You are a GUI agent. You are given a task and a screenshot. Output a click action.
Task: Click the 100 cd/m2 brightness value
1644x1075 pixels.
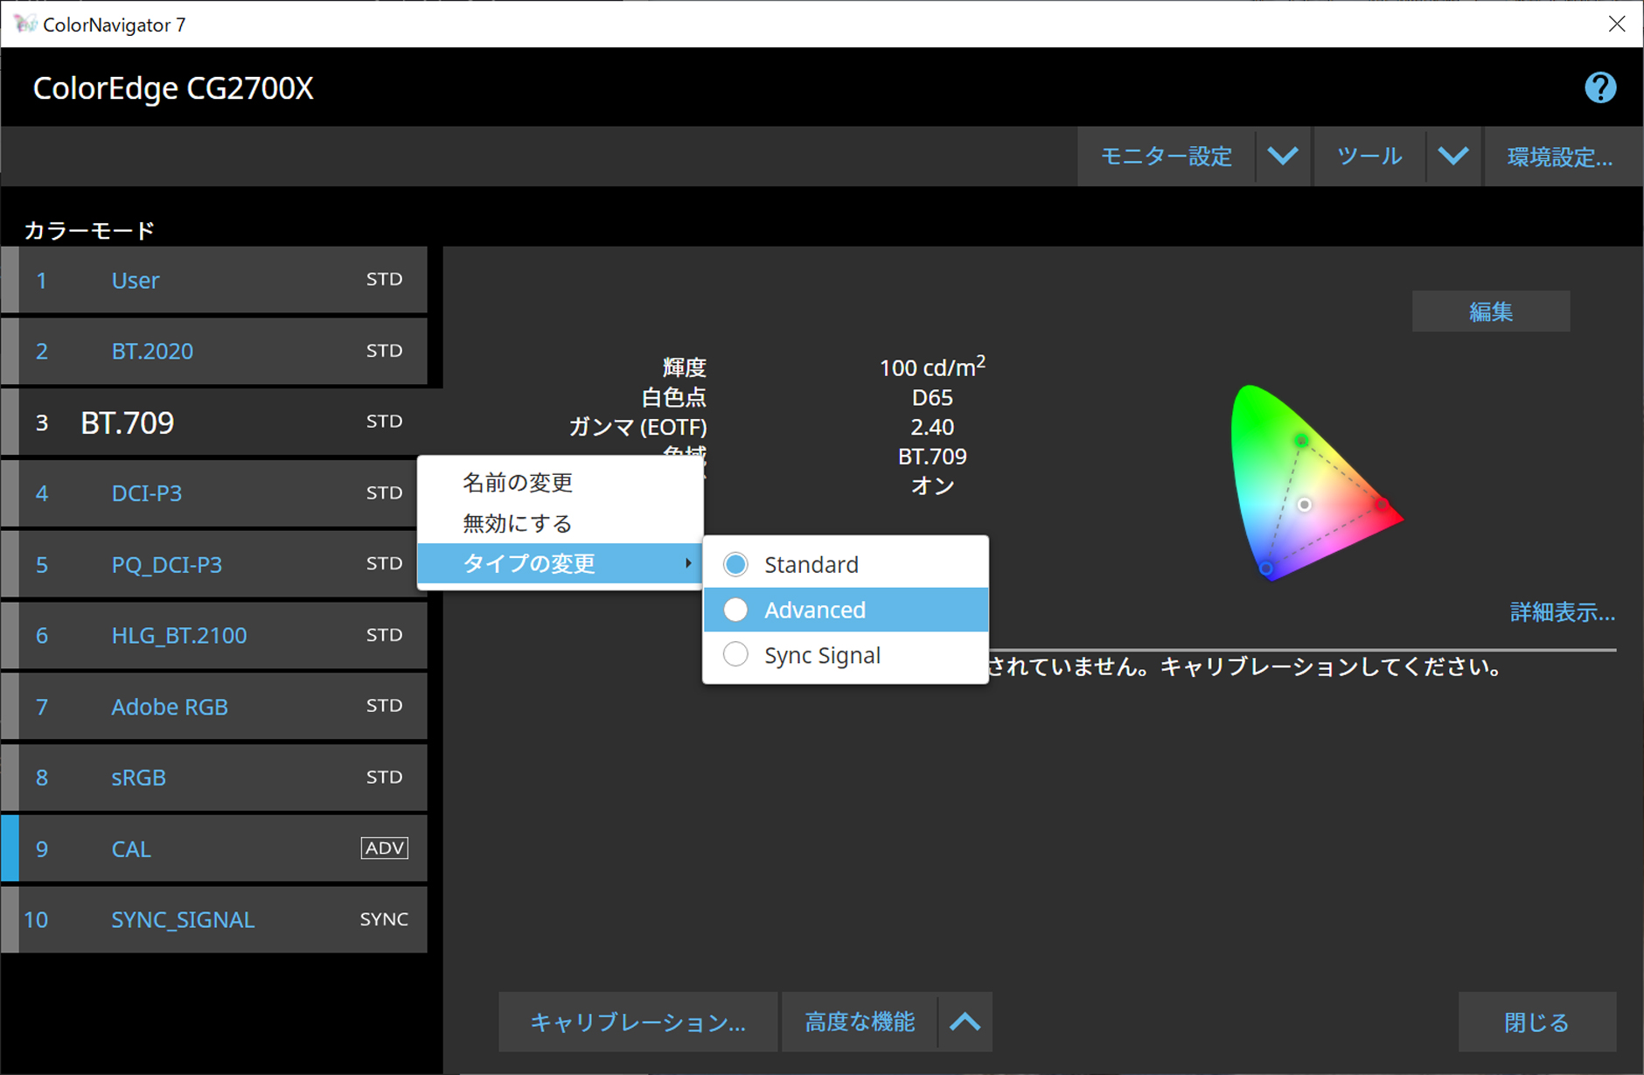pyautogui.click(x=932, y=366)
